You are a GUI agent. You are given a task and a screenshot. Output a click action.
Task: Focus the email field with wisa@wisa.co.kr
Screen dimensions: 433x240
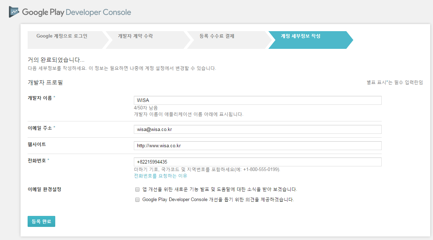(257, 129)
